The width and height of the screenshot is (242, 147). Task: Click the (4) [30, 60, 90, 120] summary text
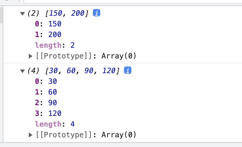(73, 71)
